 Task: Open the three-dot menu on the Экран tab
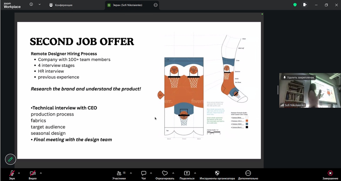click(156, 5)
